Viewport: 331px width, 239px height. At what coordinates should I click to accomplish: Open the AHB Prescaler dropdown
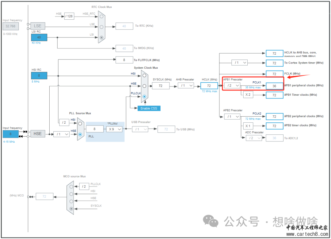click(185, 86)
